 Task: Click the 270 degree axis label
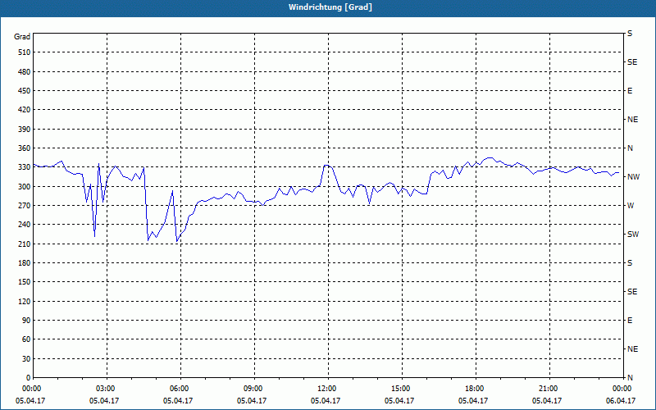pos(25,206)
